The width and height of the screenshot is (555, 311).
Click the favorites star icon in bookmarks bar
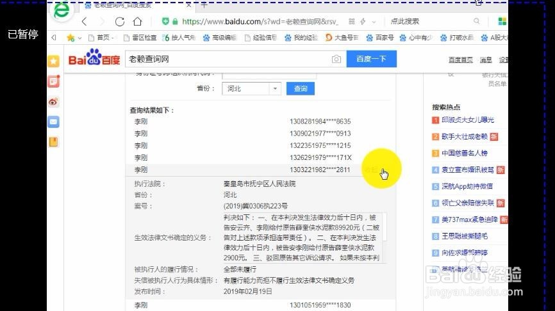(70, 38)
